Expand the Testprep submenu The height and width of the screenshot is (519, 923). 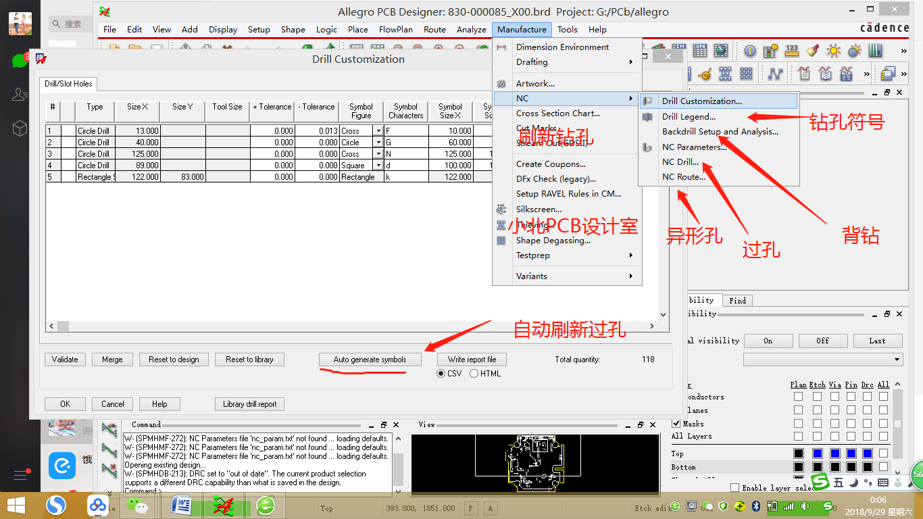(x=567, y=255)
